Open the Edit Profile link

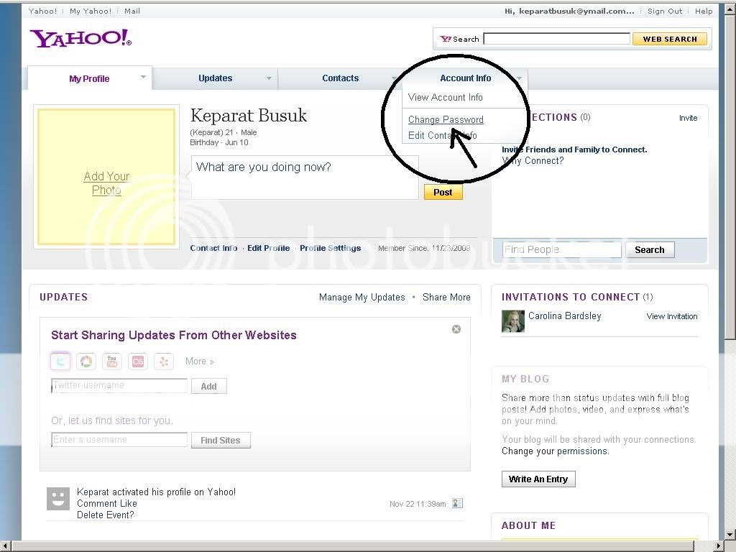268,248
